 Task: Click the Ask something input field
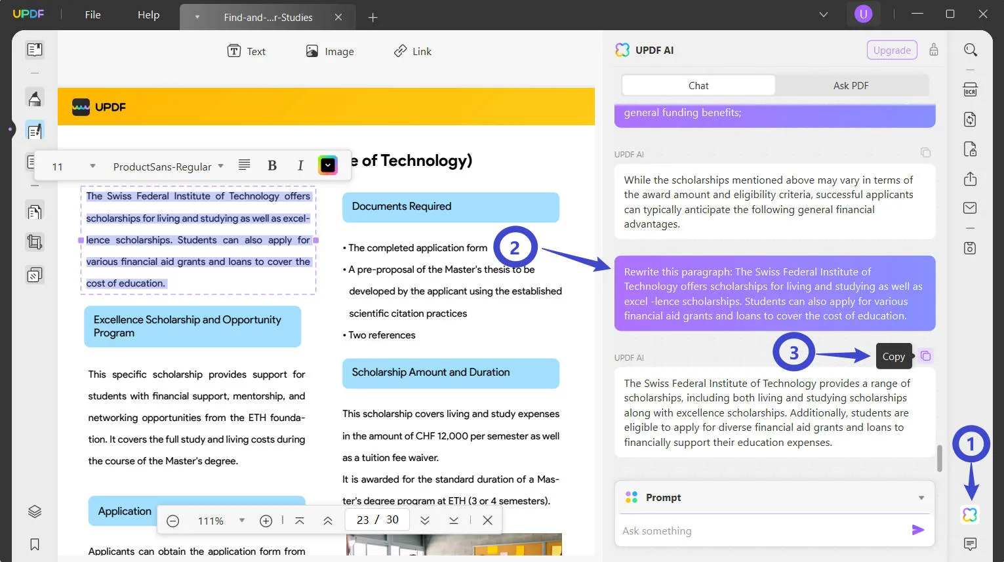pos(764,531)
